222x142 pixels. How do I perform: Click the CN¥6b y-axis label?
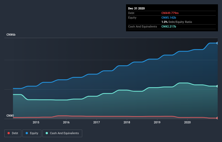(x=11, y=35)
